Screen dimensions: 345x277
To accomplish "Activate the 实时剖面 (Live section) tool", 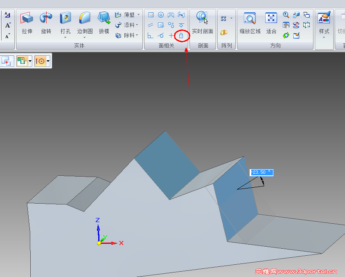I will [203, 23].
